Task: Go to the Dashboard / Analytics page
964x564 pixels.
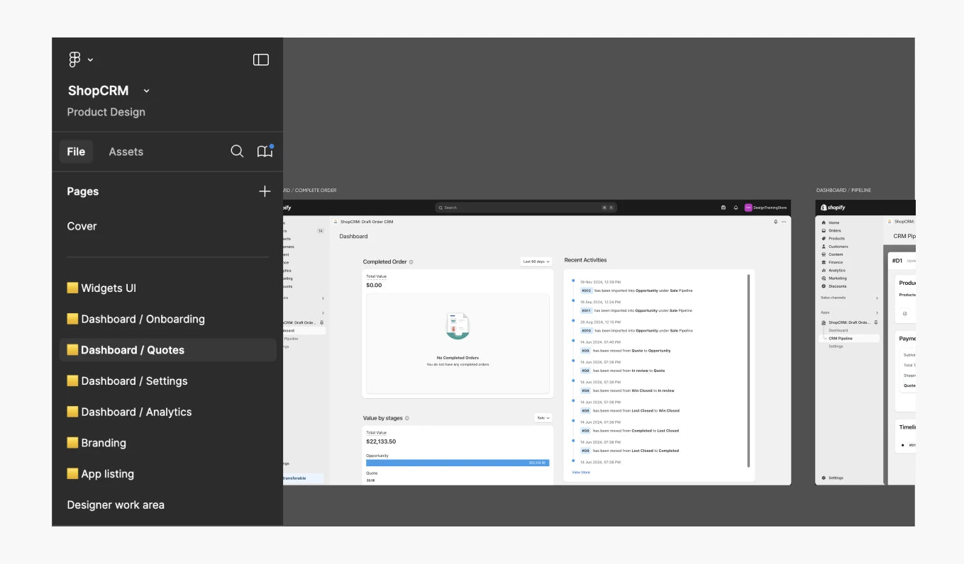Action: 136,412
